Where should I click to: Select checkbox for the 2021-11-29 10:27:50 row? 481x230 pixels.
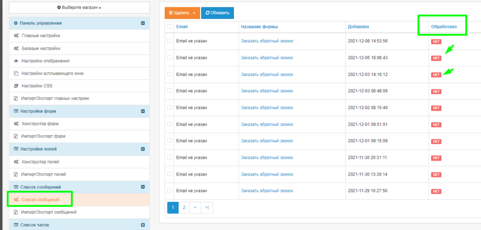[169, 191]
